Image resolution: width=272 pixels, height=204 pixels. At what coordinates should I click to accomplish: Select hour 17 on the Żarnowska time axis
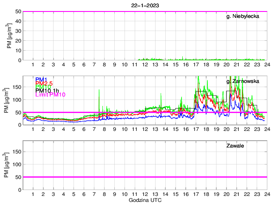(x=195, y=129)
